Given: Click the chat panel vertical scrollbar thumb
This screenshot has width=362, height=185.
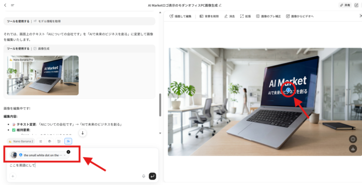Looking at the screenshot, I should 160,105.
